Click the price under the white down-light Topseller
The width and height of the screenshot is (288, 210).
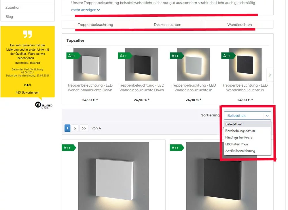coord(90,100)
